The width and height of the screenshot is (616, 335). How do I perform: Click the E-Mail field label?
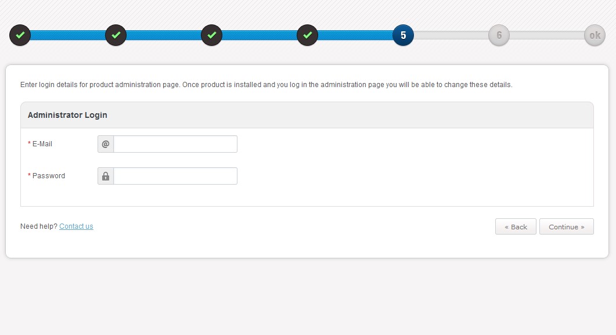click(x=42, y=144)
